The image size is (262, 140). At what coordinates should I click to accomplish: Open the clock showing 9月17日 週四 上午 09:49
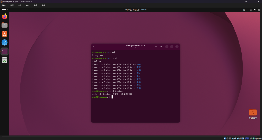(x=136, y=10)
